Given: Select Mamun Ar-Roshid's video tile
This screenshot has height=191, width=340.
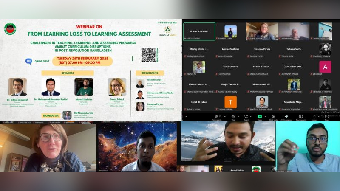Looking at the screenshot, I should coord(294,84).
